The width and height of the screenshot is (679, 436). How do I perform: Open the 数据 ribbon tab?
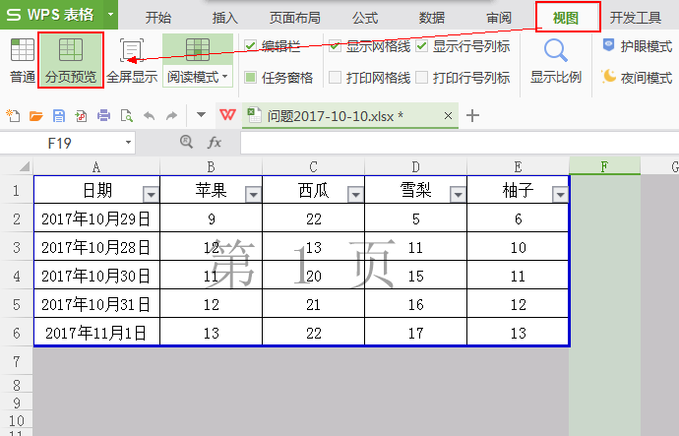[x=432, y=18]
